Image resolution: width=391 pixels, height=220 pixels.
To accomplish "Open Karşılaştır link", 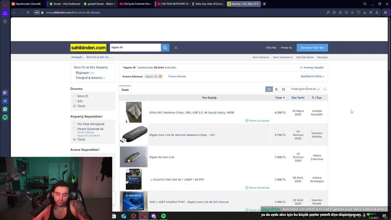I will pos(323,57).
